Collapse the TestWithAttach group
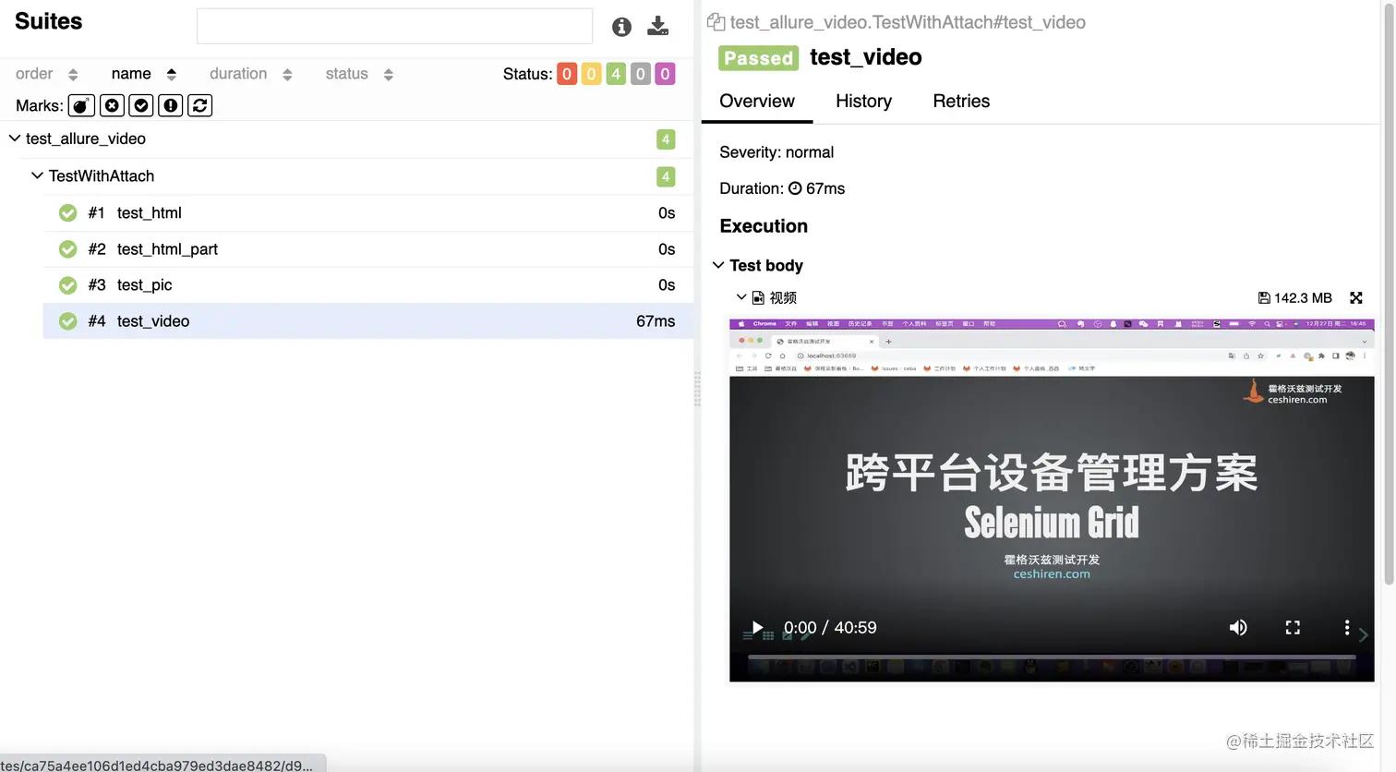 pos(36,175)
